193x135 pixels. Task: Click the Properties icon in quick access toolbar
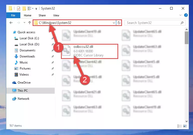tap(19, 9)
